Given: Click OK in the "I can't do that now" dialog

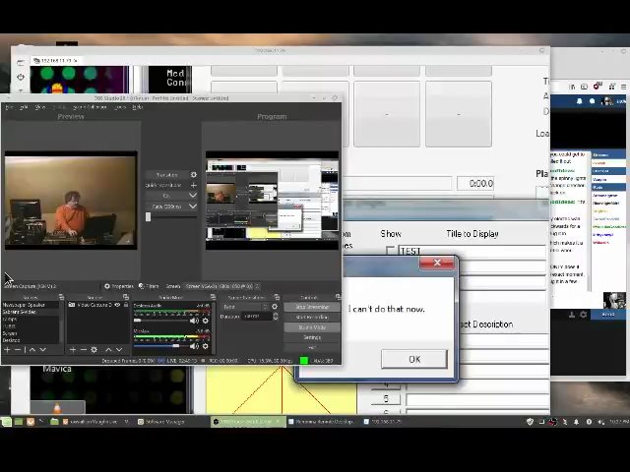Looking at the screenshot, I should 414,359.
